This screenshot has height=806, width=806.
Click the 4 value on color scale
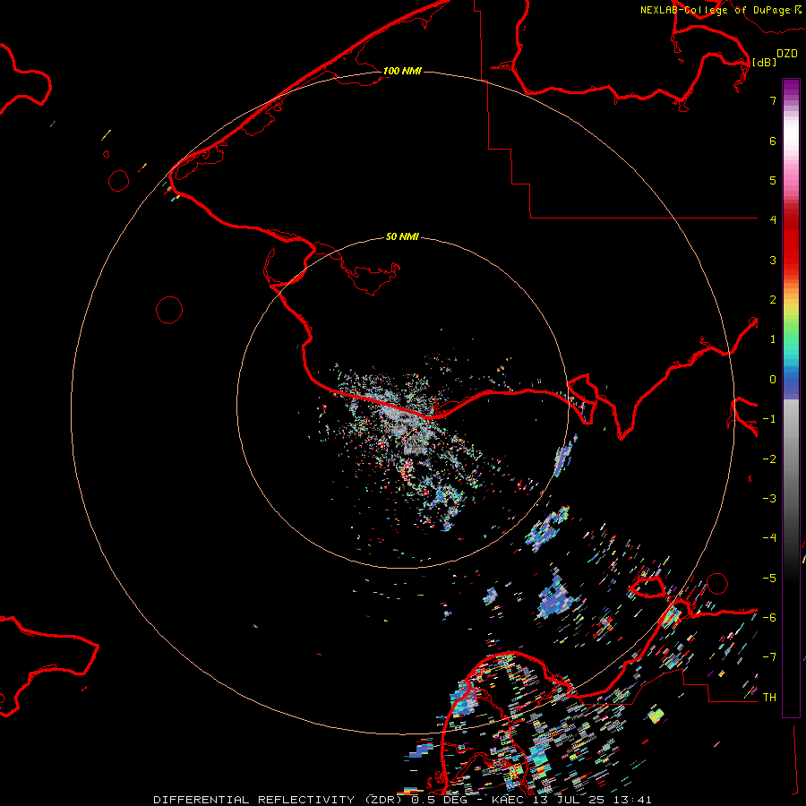pos(773,220)
